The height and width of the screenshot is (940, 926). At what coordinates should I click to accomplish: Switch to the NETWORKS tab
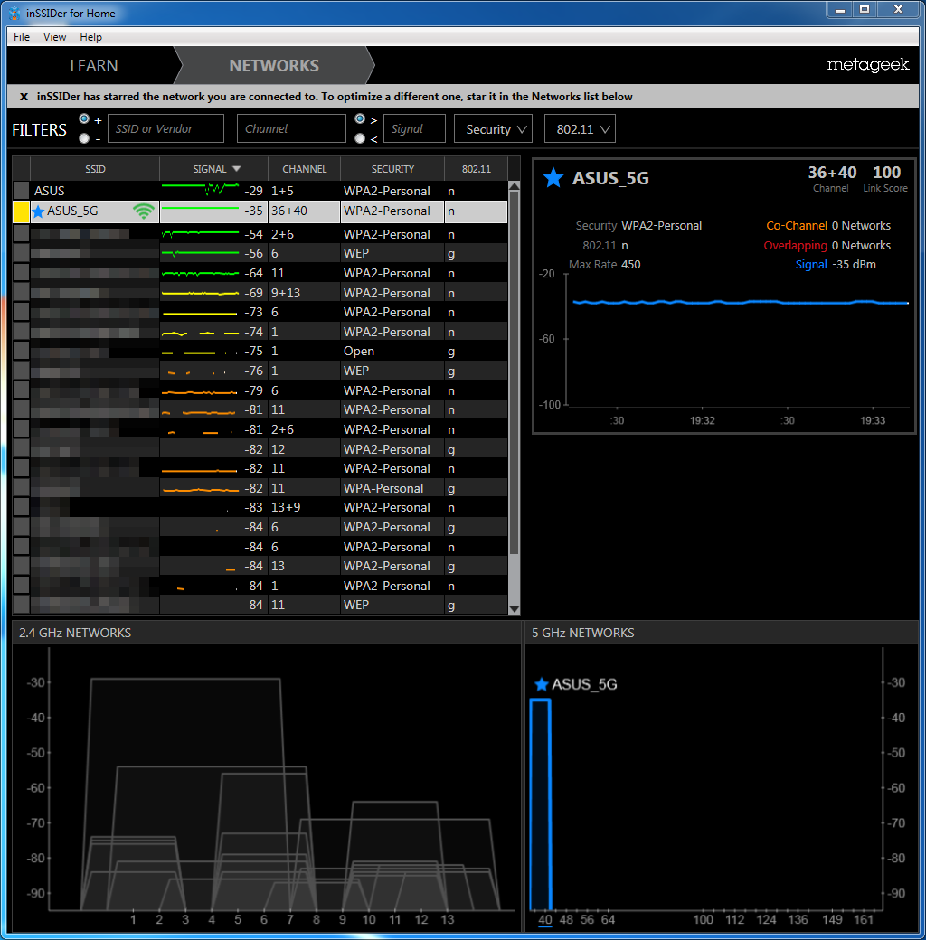274,65
